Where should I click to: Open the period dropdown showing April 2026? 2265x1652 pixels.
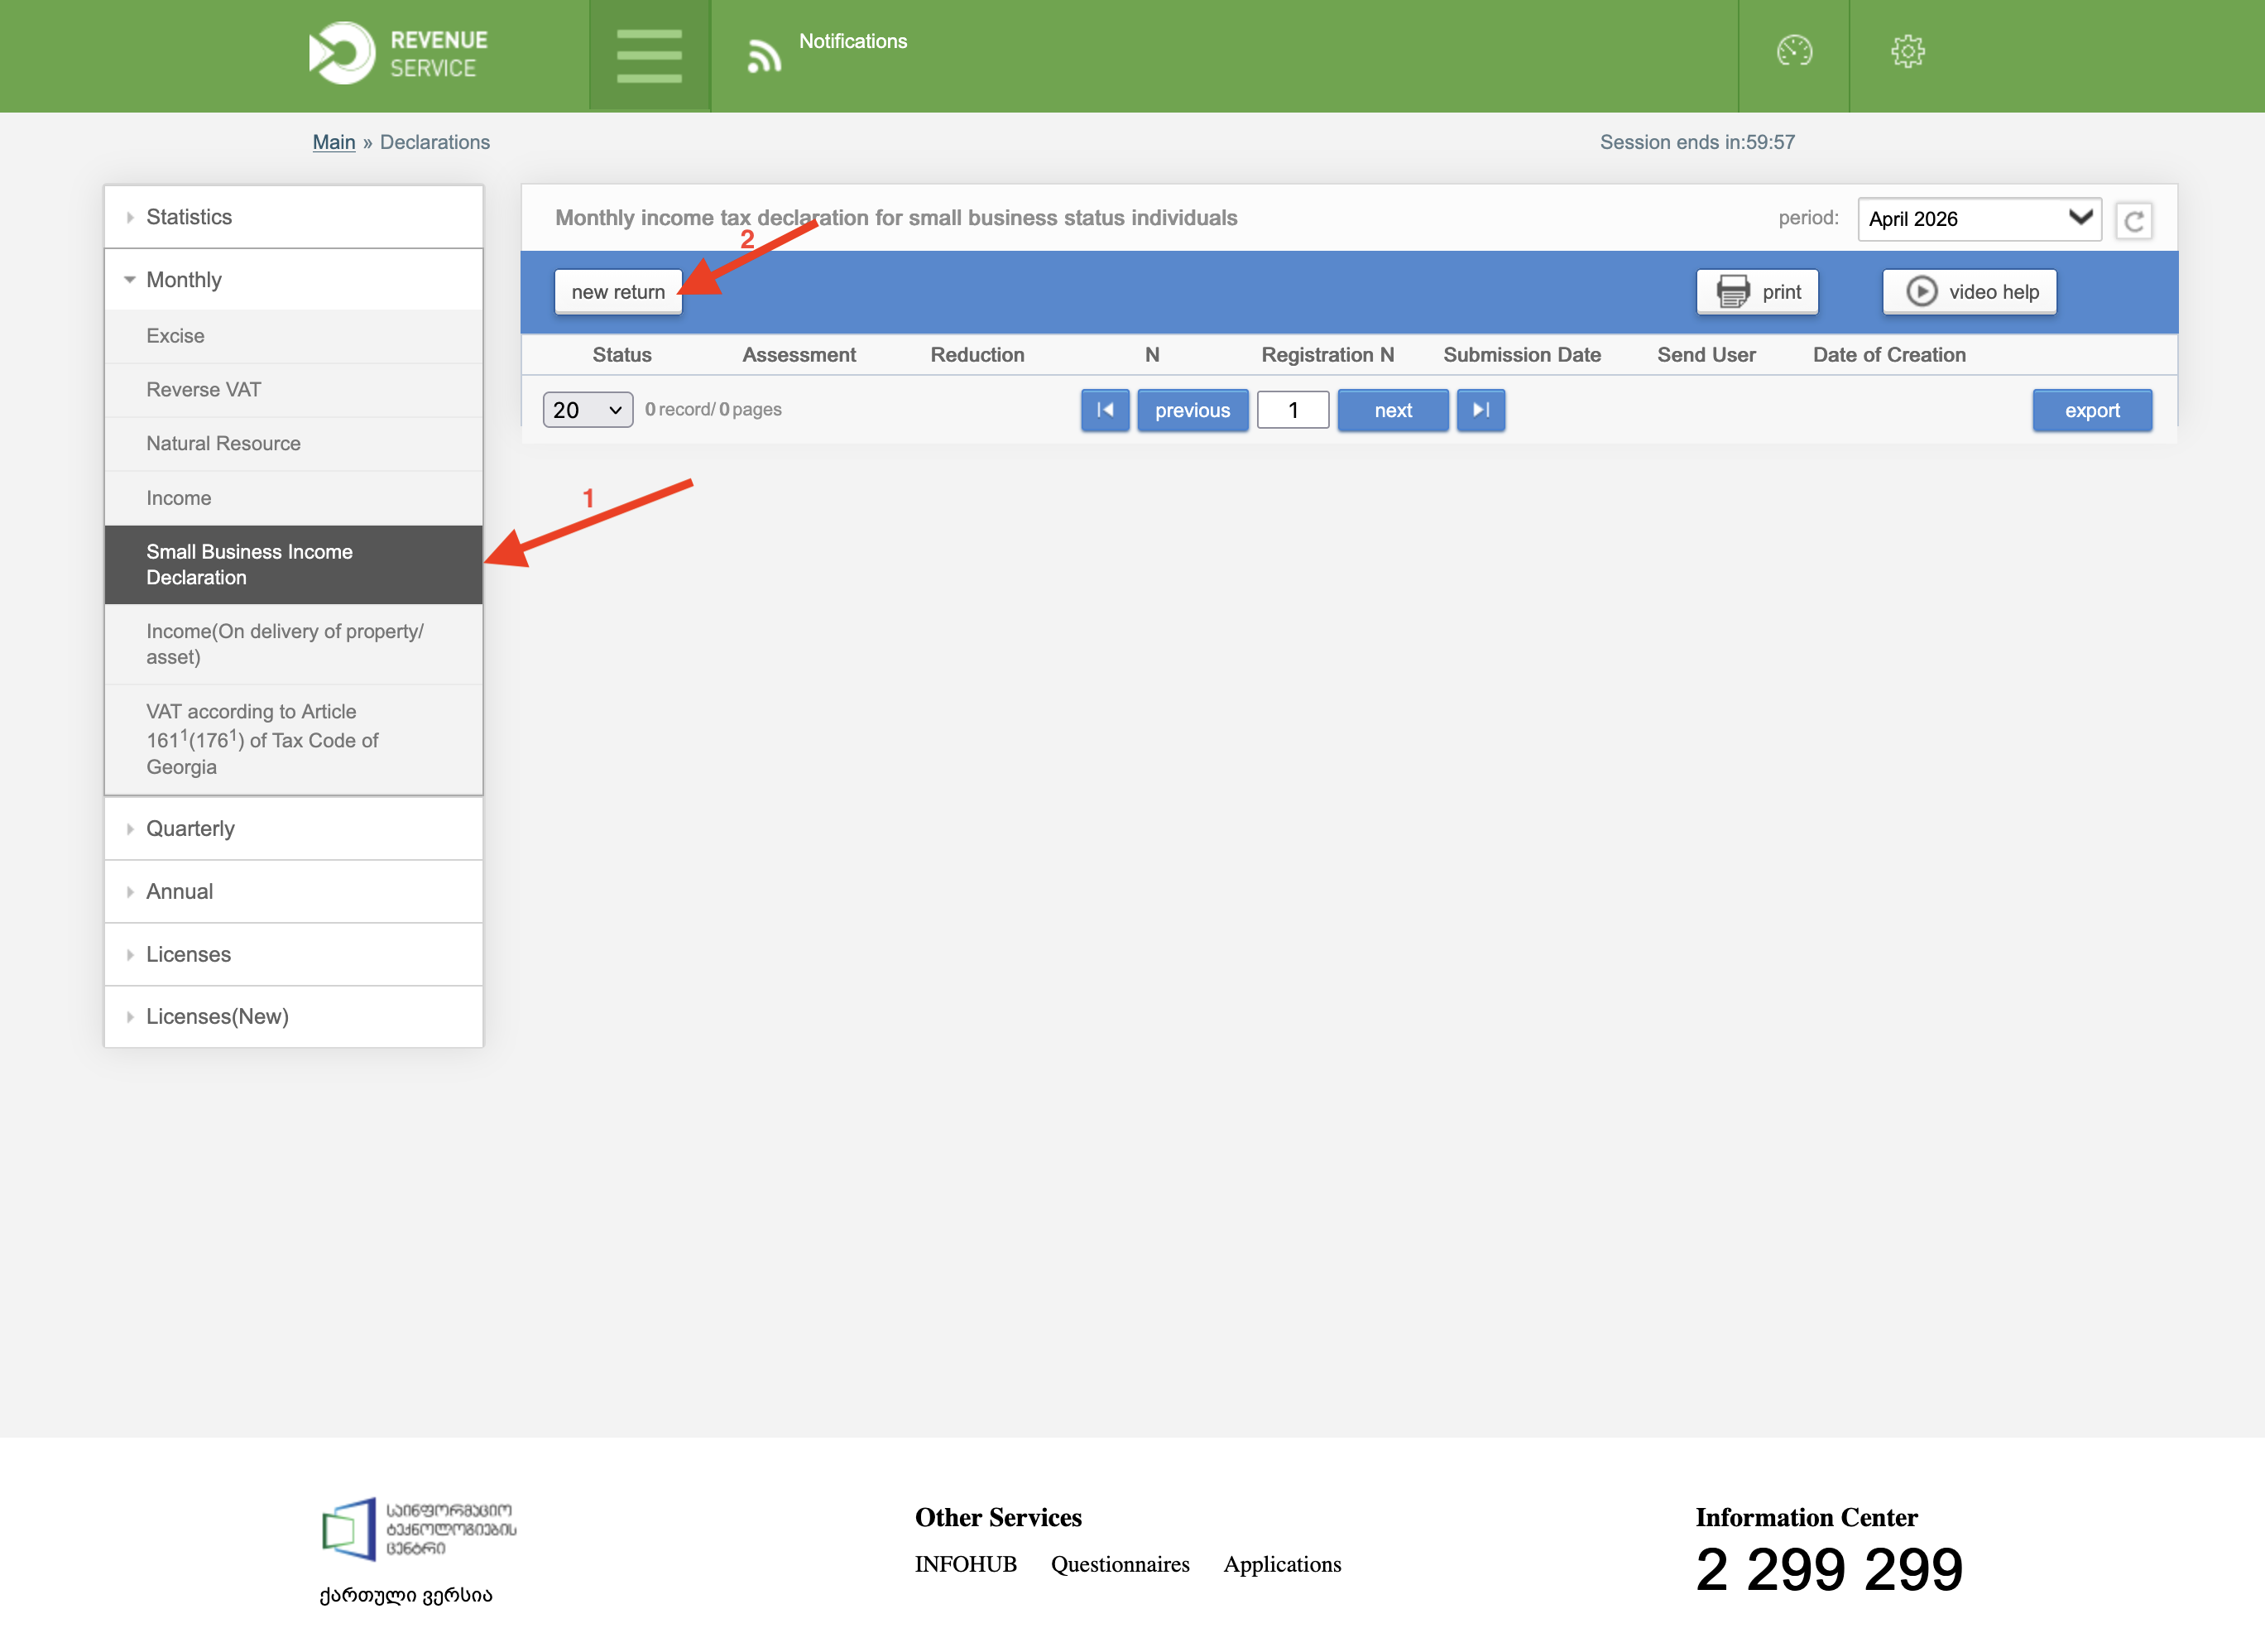[1979, 219]
